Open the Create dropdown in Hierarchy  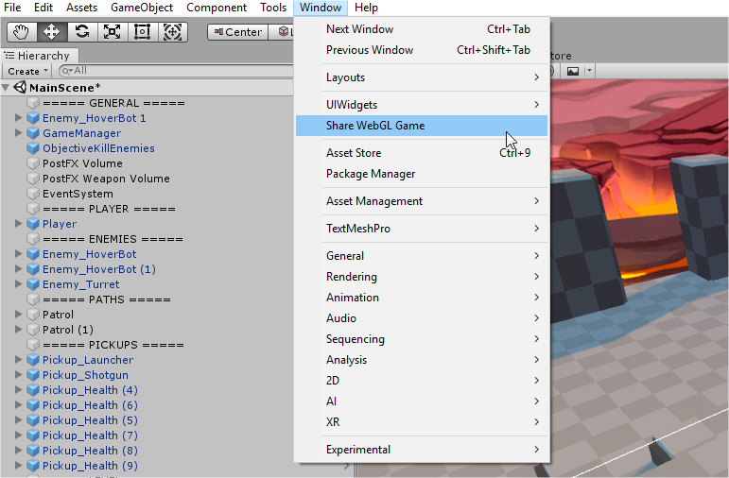25,71
